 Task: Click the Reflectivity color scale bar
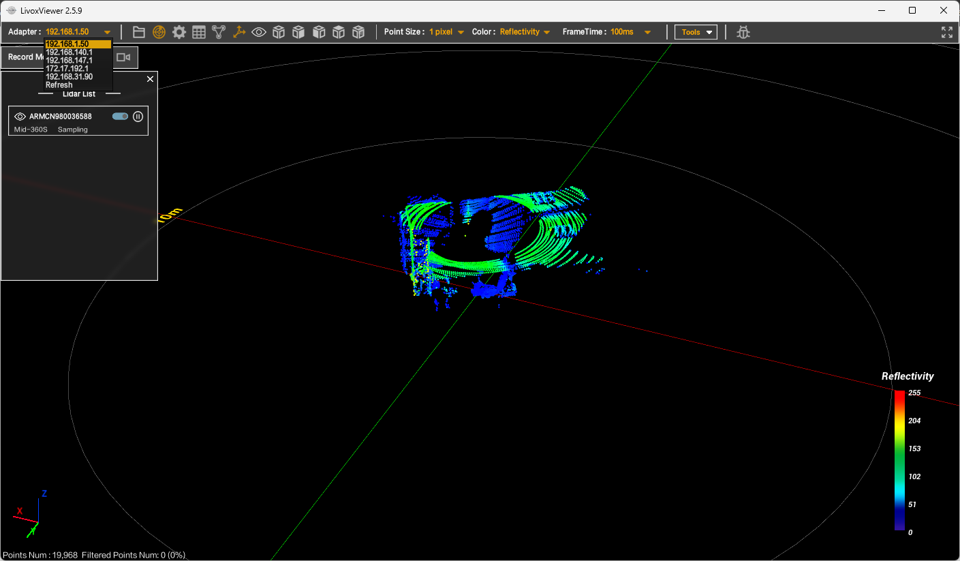(x=900, y=460)
